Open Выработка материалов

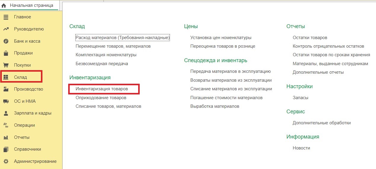tap(215, 106)
